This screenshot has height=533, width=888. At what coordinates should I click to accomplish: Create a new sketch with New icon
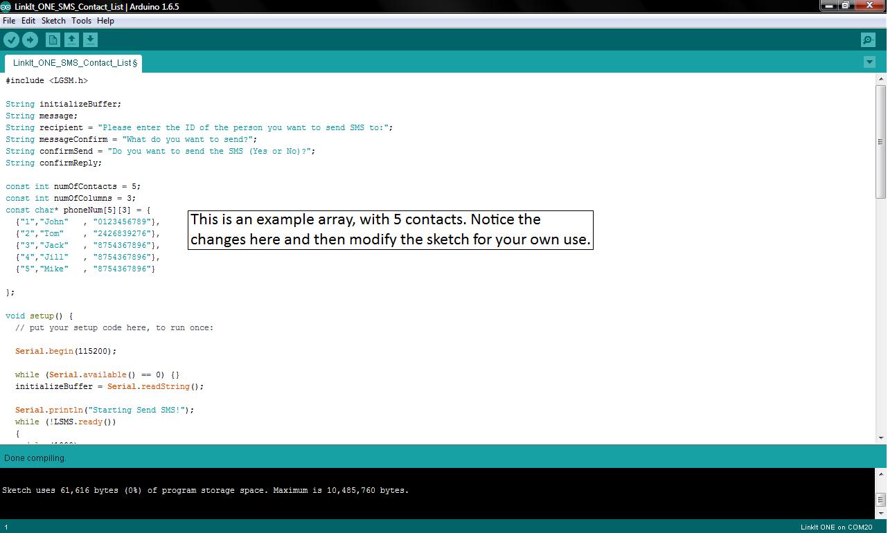(53, 40)
